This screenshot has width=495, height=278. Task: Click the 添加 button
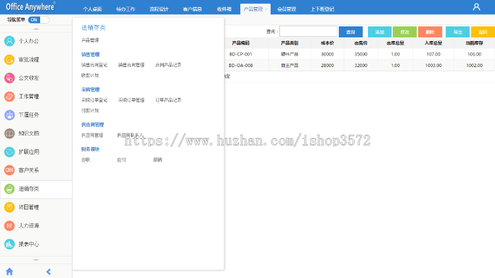(x=380, y=32)
